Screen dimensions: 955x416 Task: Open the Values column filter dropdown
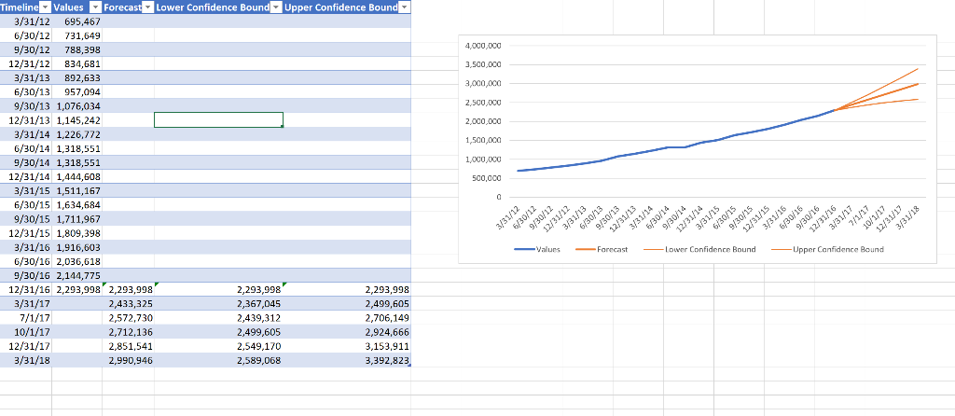[95, 7]
